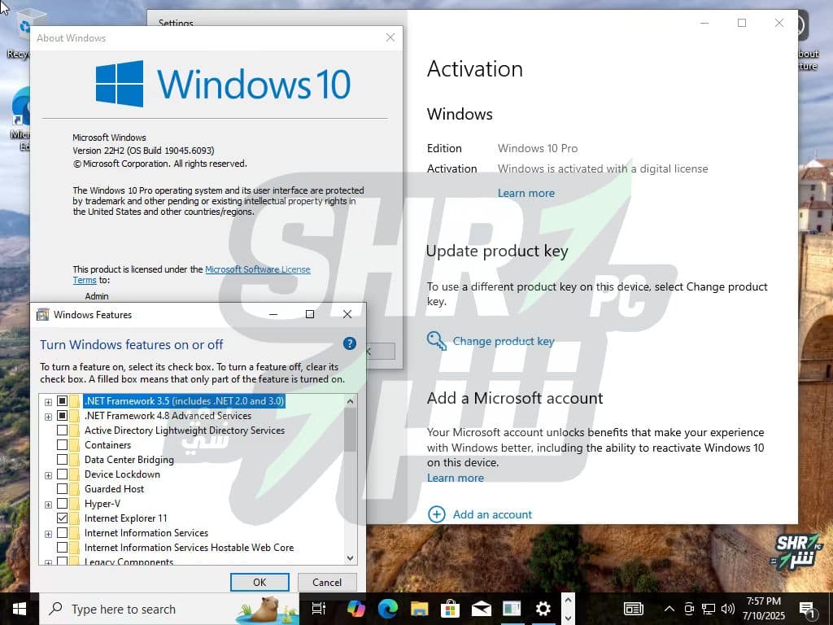Click taskbar toolbar scroll down arrow

568,618
